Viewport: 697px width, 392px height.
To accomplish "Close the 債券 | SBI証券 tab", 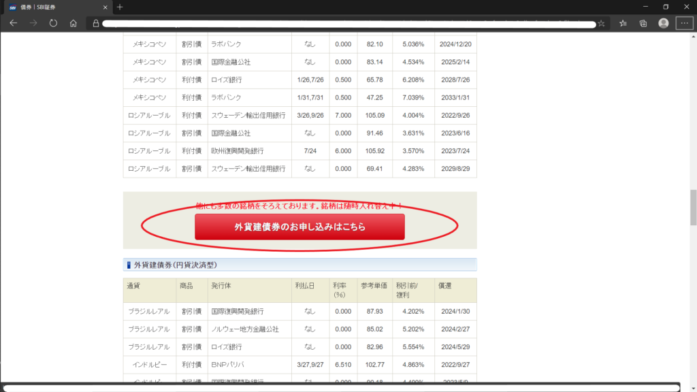I will 104,7.
